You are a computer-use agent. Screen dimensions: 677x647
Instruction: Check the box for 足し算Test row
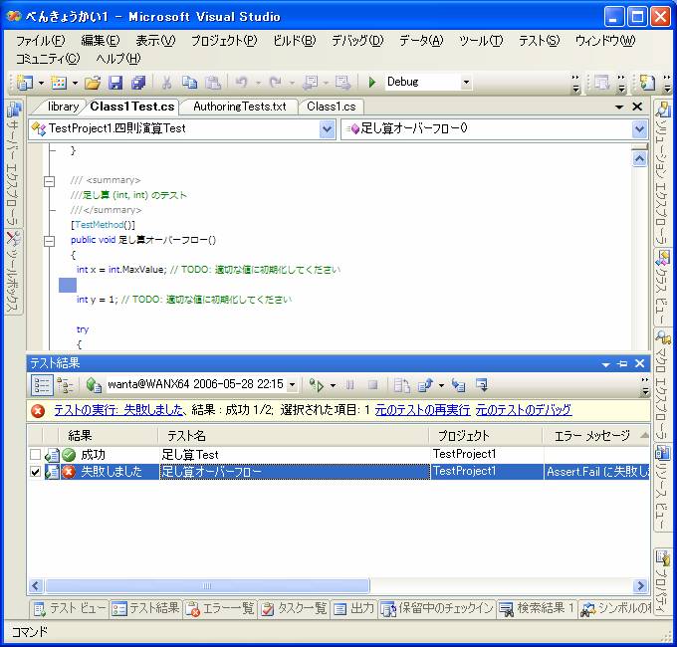pos(36,455)
